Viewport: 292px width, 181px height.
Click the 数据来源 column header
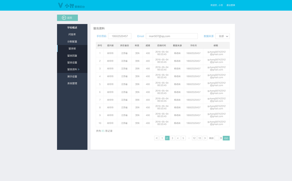tap(177, 45)
